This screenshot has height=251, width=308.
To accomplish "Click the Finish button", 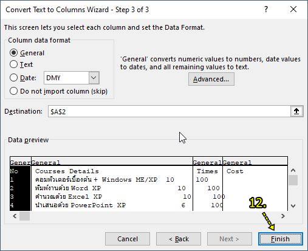I will (x=281, y=239).
